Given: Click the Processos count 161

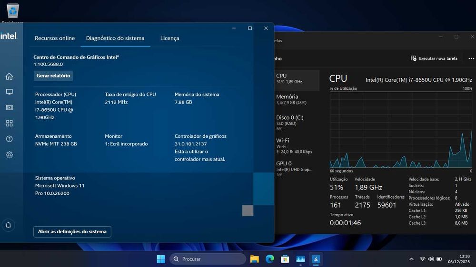Looking at the screenshot, I should [336, 205].
